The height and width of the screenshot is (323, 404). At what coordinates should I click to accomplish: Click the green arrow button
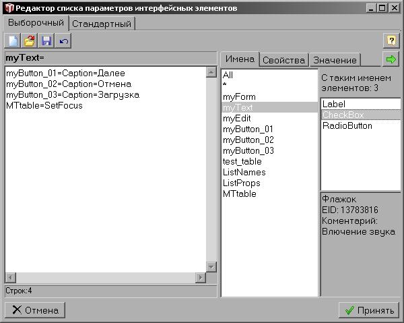click(x=391, y=59)
